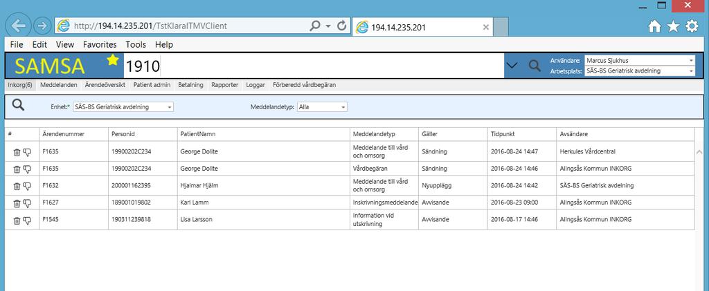Open the View menu
This screenshot has width=709, height=291.
65,45
